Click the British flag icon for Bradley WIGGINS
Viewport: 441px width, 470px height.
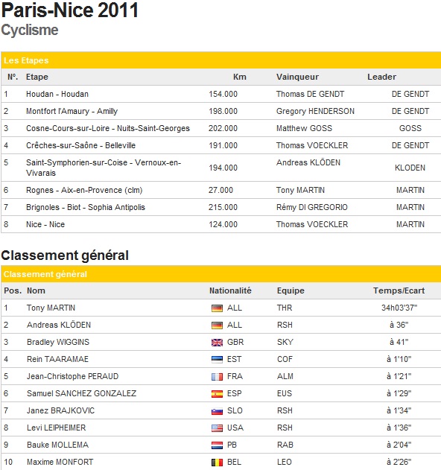(x=217, y=343)
